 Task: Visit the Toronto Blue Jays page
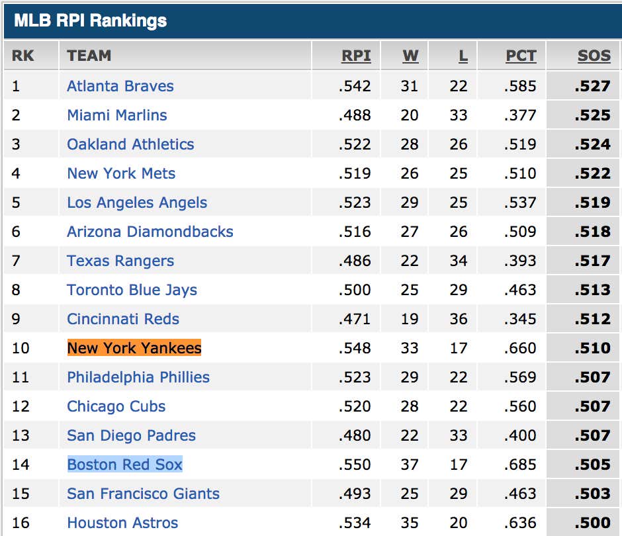[132, 290]
